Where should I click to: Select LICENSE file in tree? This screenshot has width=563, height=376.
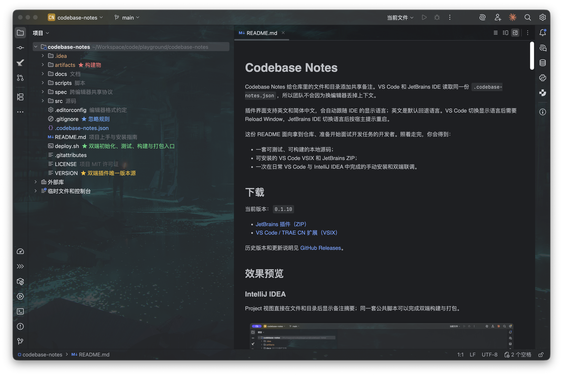[x=65, y=164]
